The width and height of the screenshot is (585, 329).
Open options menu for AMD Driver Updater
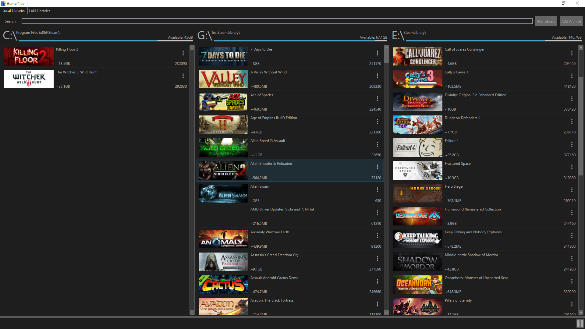(377, 213)
